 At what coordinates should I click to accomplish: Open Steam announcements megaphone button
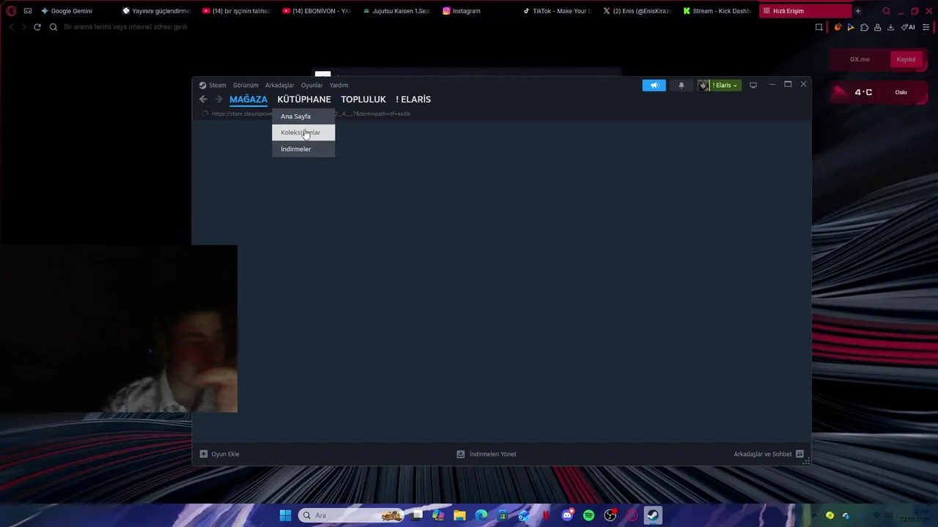pyautogui.click(x=654, y=85)
